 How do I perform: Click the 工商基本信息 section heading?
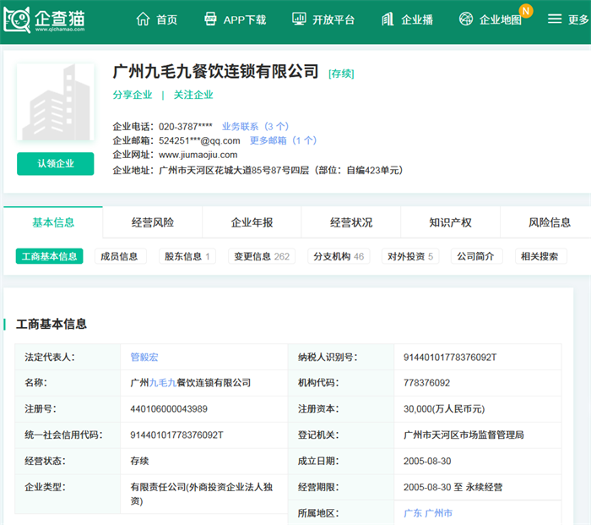(x=52, y=324)
